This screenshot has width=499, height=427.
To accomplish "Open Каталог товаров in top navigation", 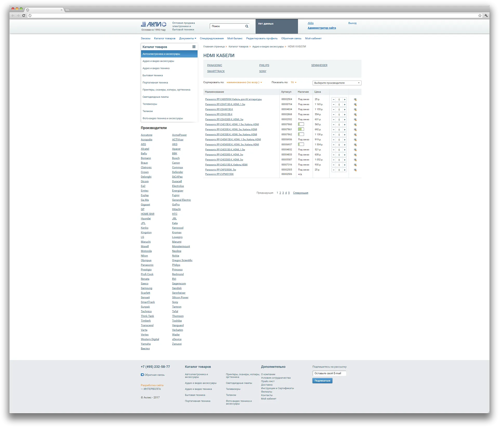I will coord(165,38).
